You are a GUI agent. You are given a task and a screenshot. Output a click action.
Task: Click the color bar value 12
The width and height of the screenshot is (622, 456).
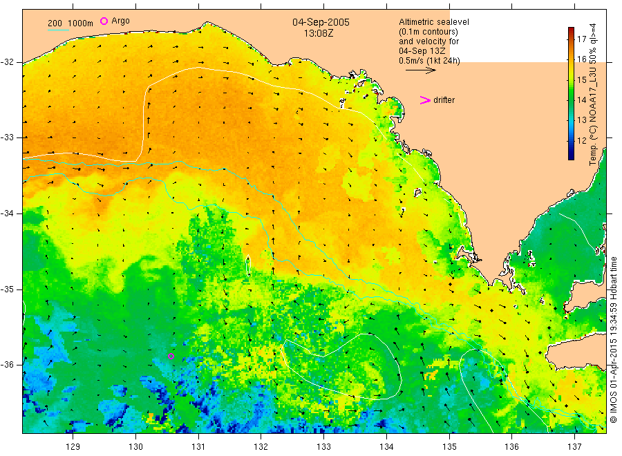pos(581,140)
